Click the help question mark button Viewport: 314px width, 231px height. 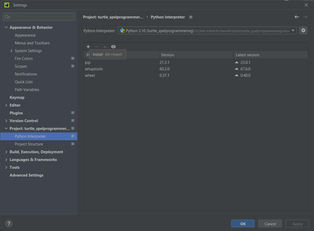(9, 224)
